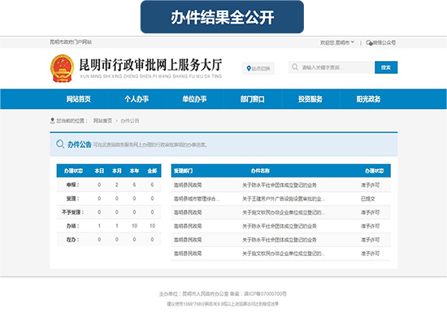This screenshot has width=447, height=317.
Task: Click 办件公告 in the breadcrumb trail
Action: point(130,121)
